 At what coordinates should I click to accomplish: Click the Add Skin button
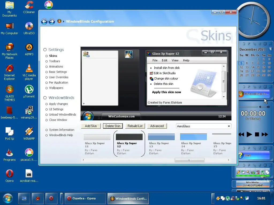tap(91, 126)
